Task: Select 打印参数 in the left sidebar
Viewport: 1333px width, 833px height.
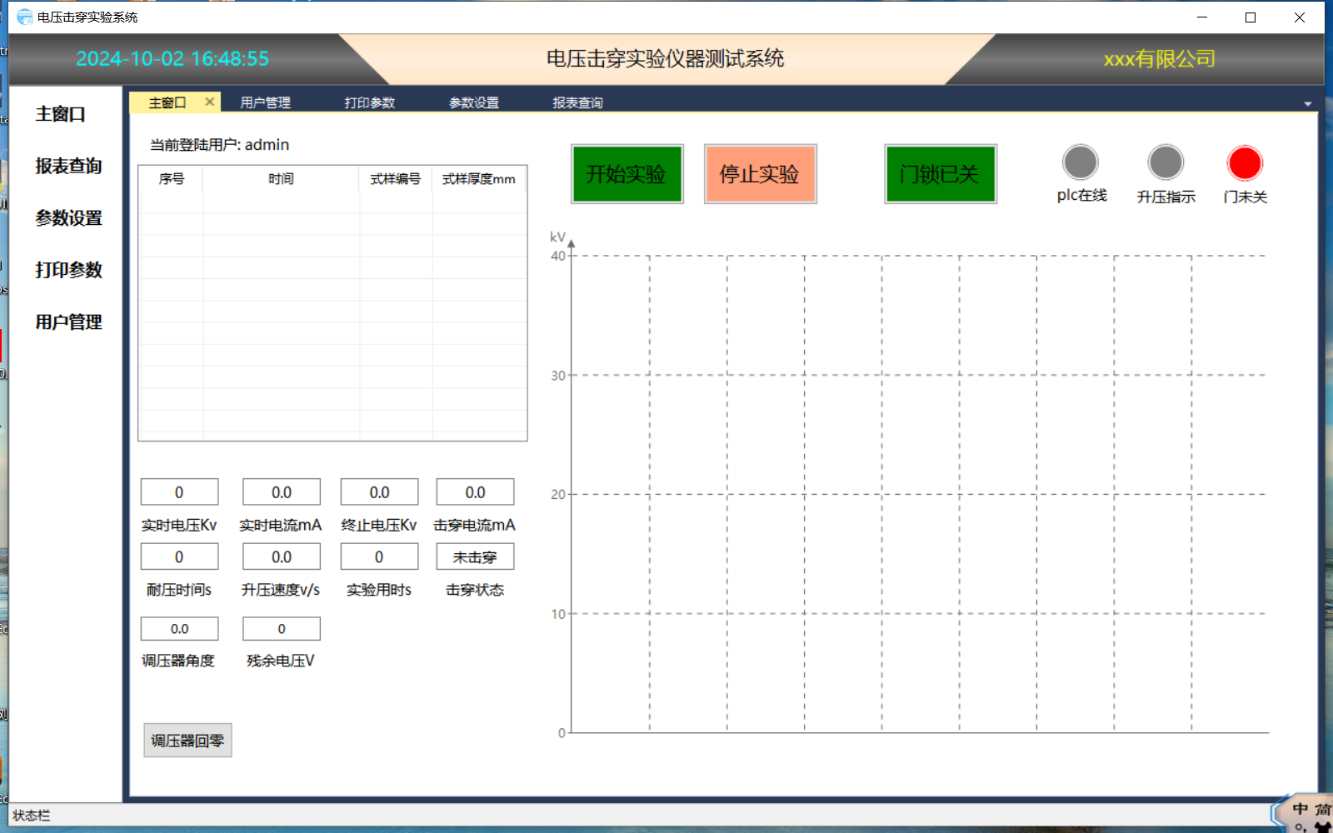Action: [x=68, y=270]
